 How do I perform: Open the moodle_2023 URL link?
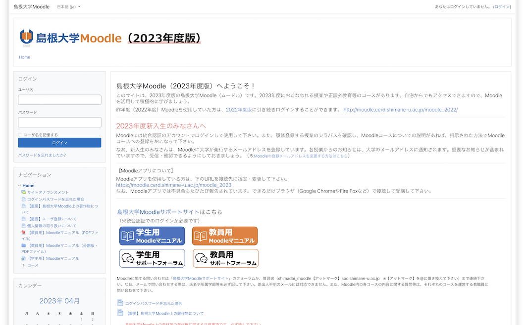(174, 185)
